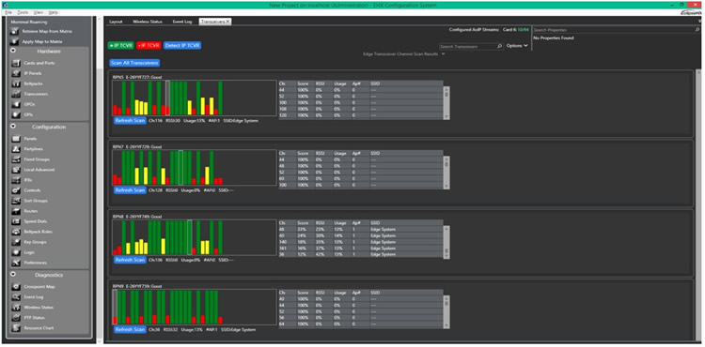Click the Scan All Transceivers button
Image resolution: width=705 pixels, height=347 pixels.
134,63
